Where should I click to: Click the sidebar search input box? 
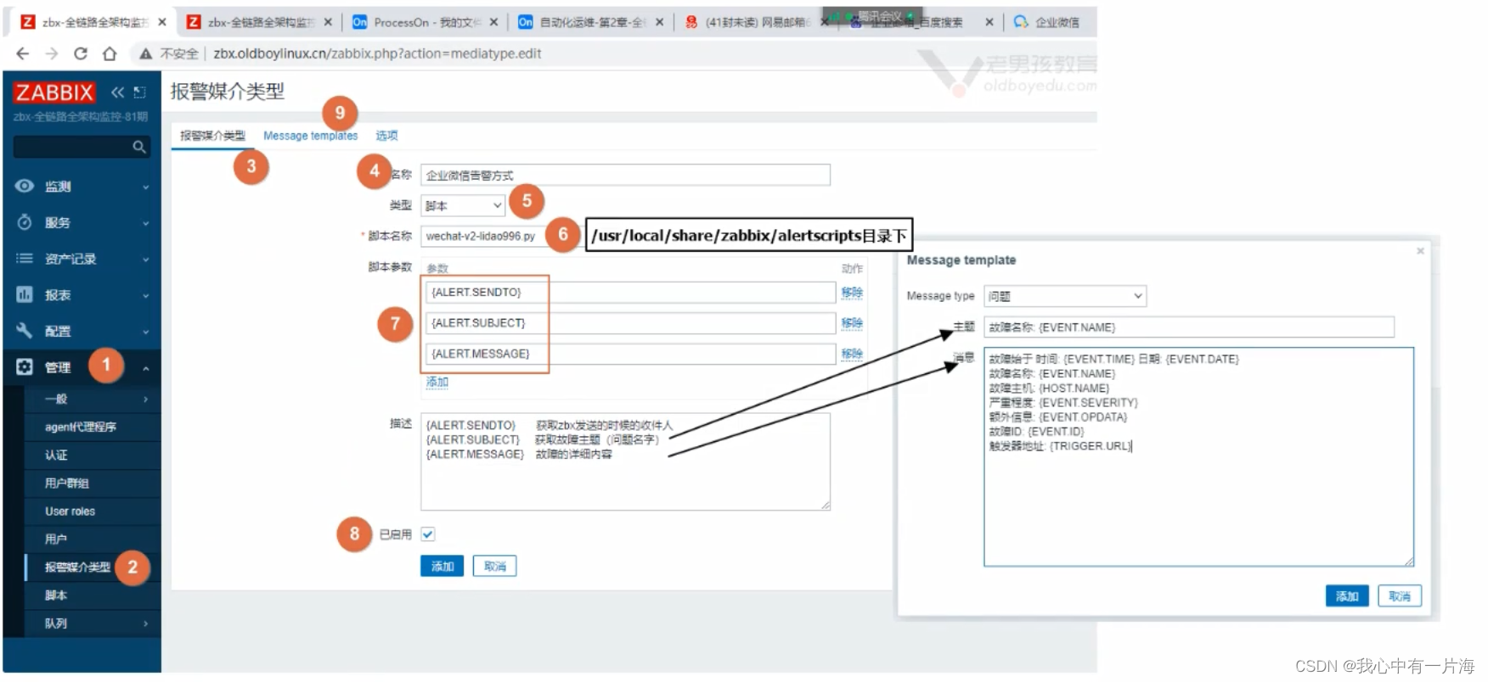(x=73, y=147)
